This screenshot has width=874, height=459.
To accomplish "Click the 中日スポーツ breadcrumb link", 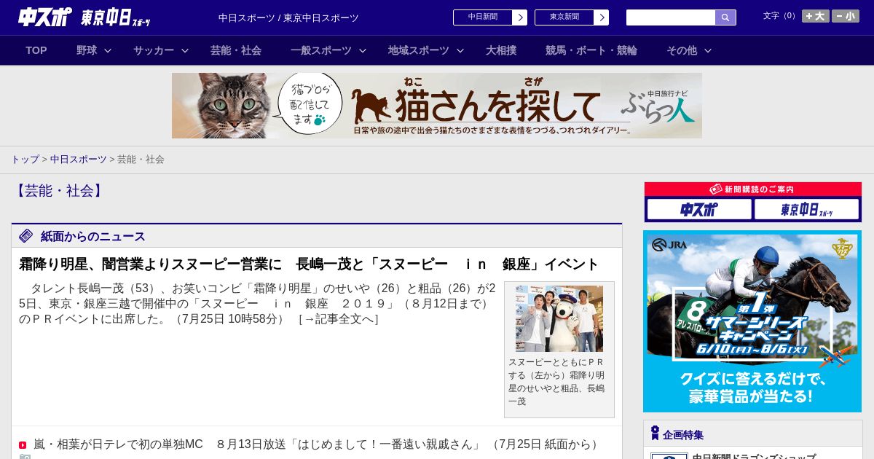I will pos(79,159).
